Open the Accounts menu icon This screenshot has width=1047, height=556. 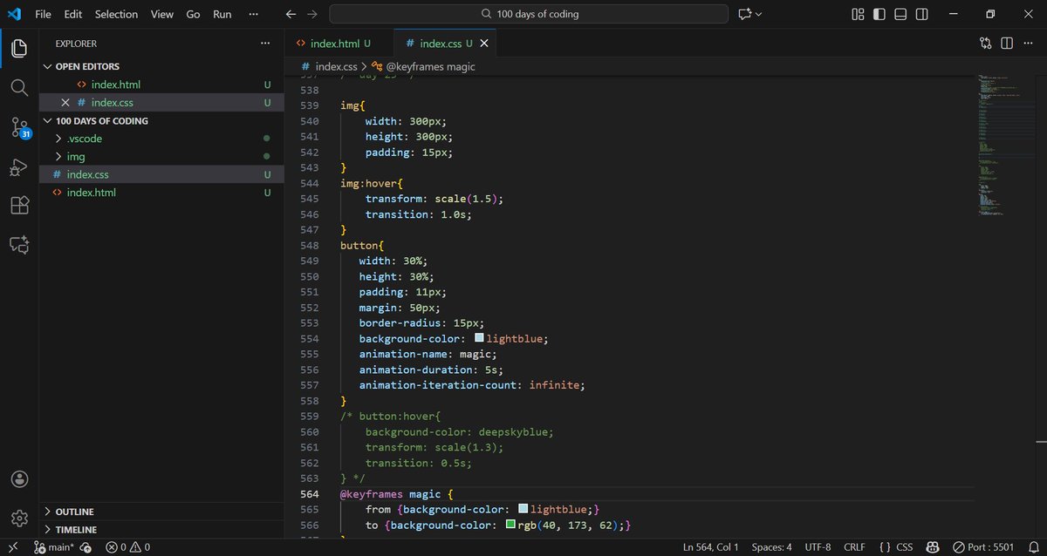19,478
